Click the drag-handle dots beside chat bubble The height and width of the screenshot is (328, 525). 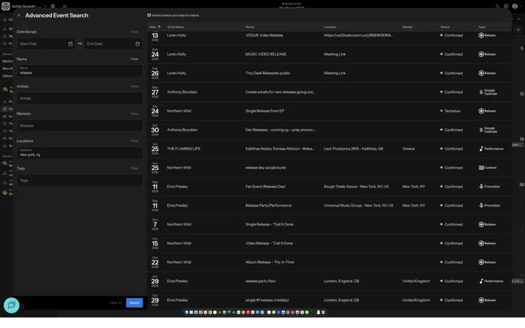point(22,306)
